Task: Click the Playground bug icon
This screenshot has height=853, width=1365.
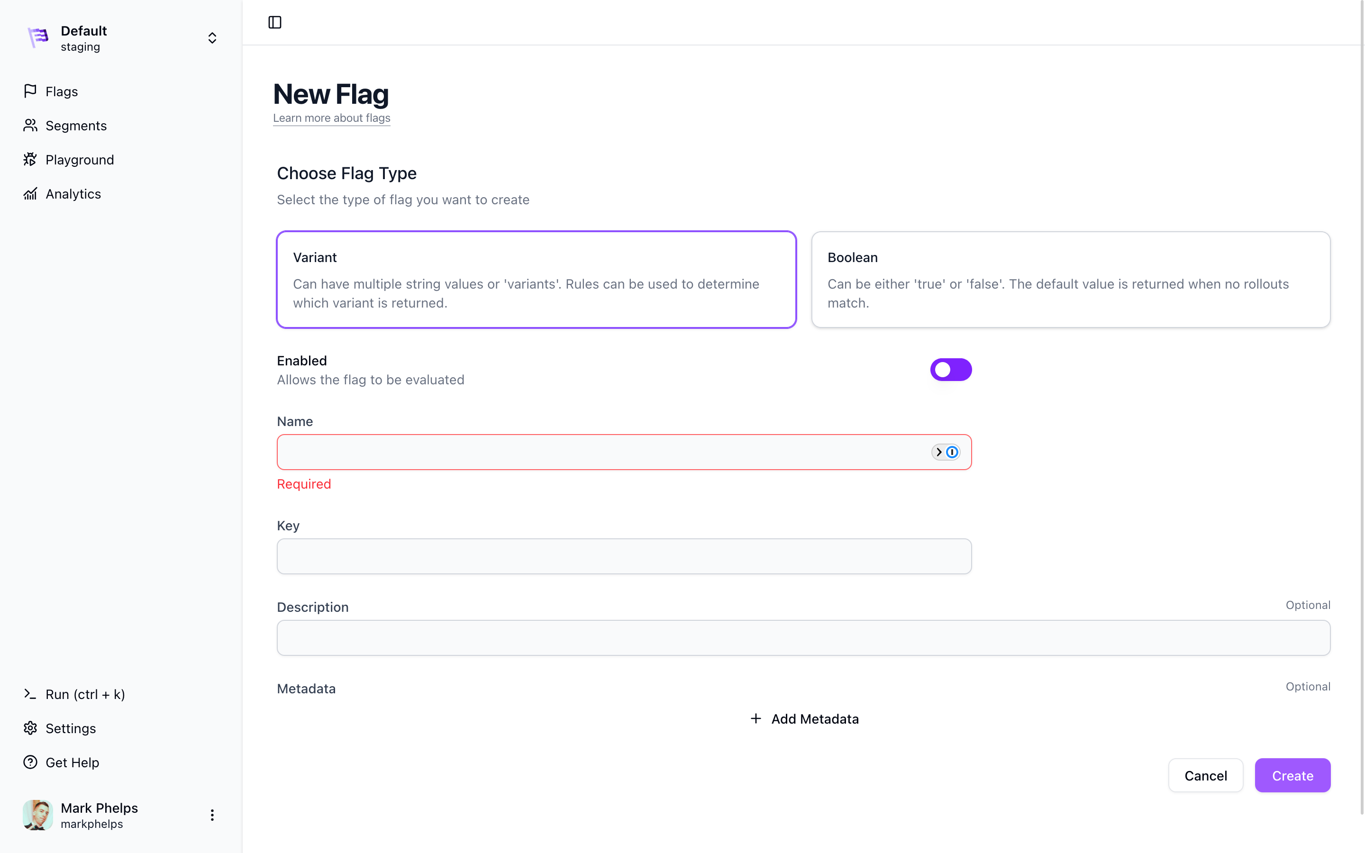Action: (30, 160)
